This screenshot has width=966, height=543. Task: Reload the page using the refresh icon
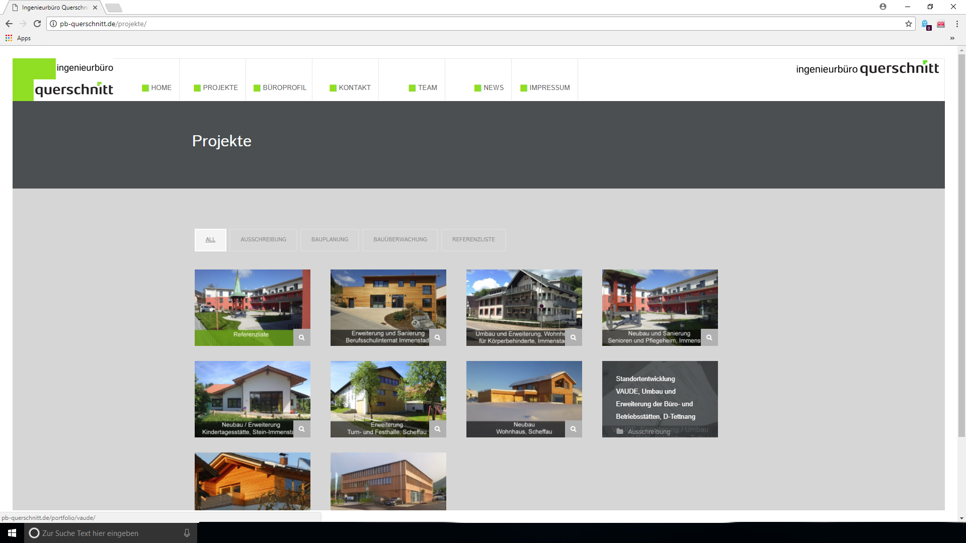pyautogui.click(x=37, y=24)
